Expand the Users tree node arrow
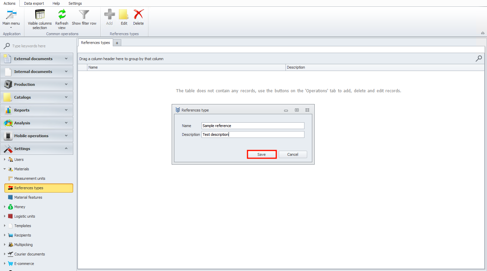This screenshot has height=271, width=487. coord(4,159)
